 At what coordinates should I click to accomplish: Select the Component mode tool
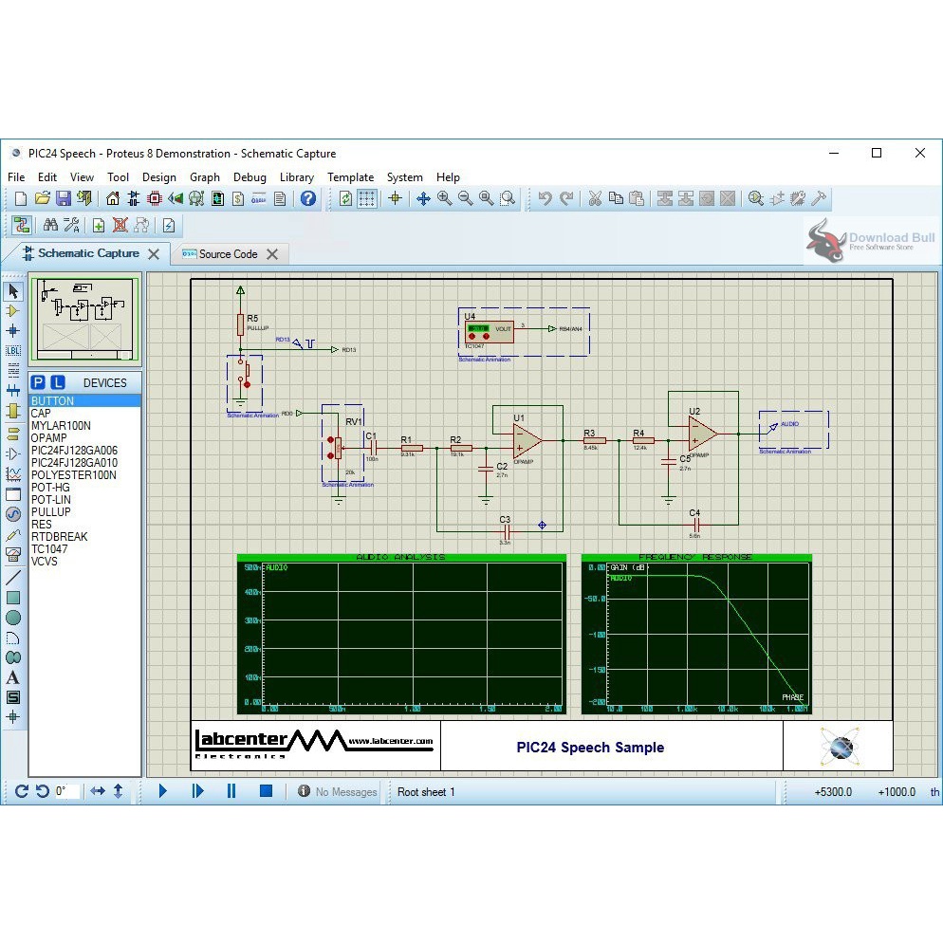click(x=13, y=311)
